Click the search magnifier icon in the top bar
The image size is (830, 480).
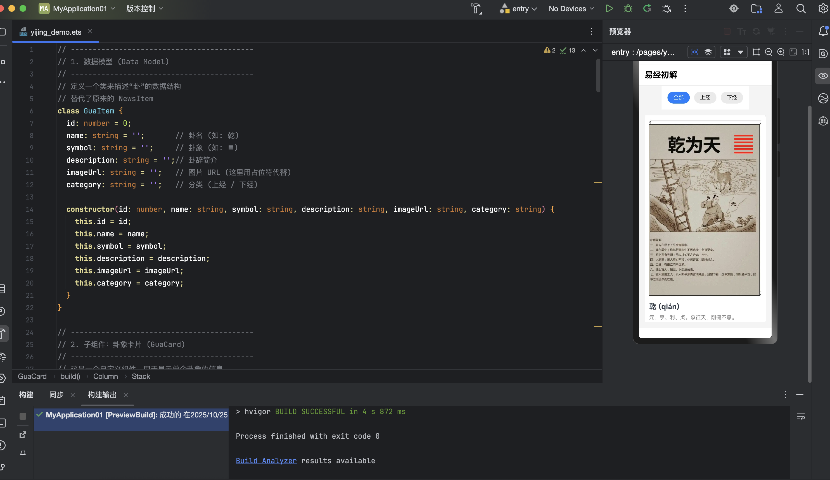click(x=801, y=9)
